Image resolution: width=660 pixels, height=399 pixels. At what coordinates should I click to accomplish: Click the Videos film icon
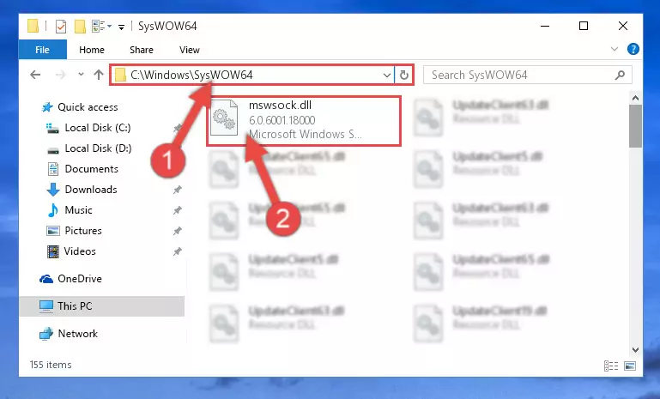[53, 251]
